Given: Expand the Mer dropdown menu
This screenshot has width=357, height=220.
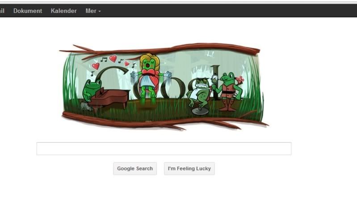Looking at the screenshot, I should pyautogui.click(x=93, y=11).
